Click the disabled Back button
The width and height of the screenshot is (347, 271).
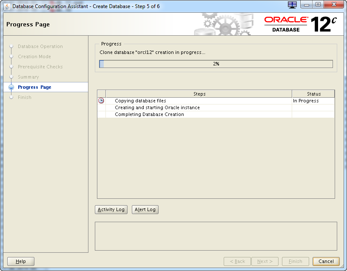(237, 261)
